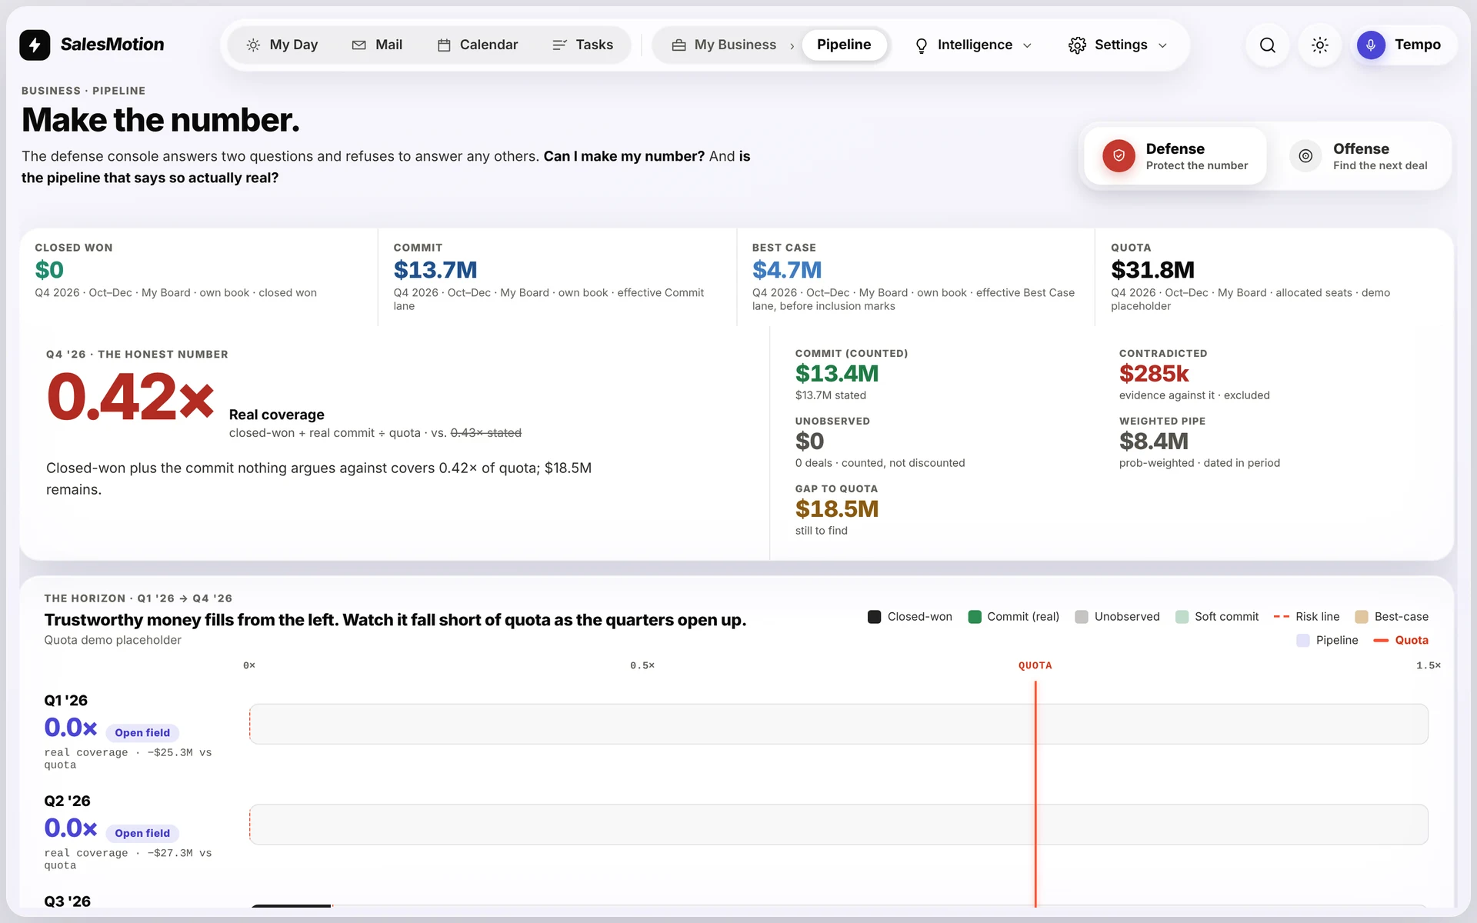Click the Quota $31.8M card
This screenshot has width=1477, height=923.
(x=1274, y=277)
